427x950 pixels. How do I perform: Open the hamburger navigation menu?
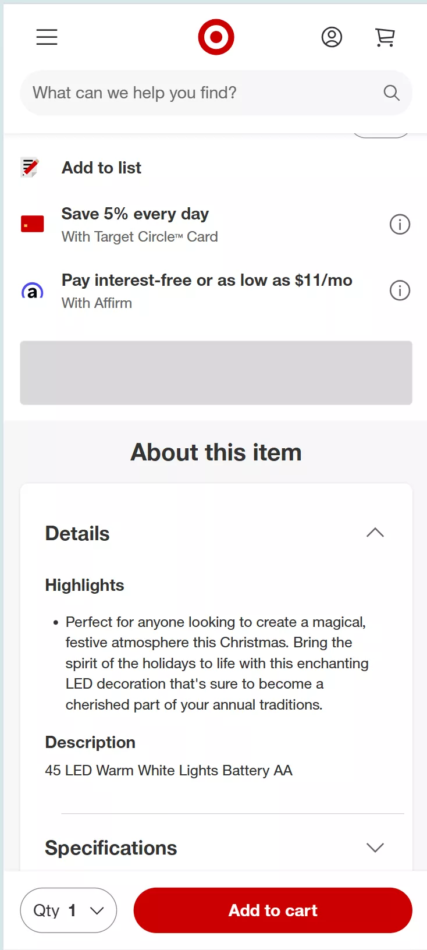[x=47, y=37]
